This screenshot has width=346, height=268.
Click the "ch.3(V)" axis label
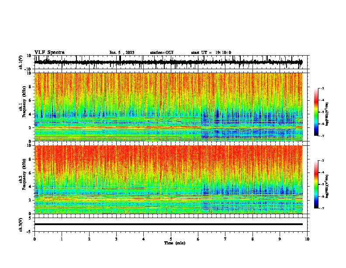21,225
